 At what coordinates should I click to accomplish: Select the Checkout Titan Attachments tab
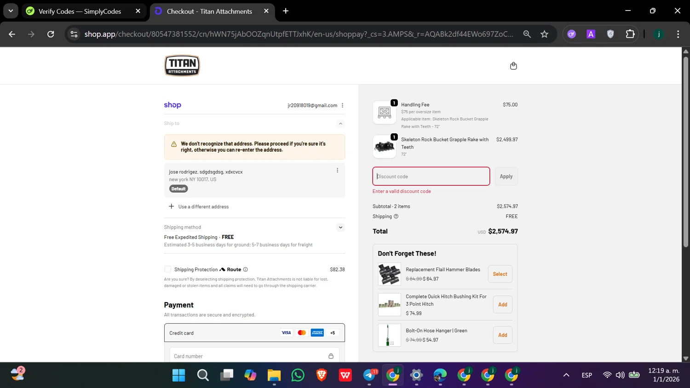[x=212, y=11]
